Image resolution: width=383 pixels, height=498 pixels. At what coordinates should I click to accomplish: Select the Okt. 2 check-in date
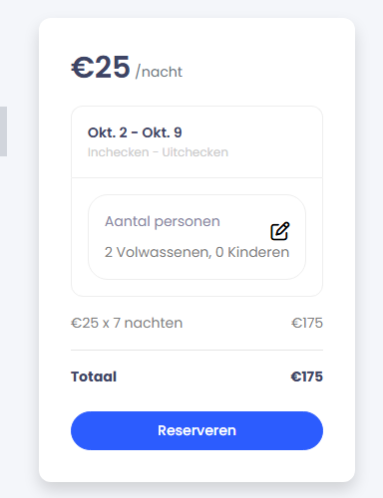point(108,132)
